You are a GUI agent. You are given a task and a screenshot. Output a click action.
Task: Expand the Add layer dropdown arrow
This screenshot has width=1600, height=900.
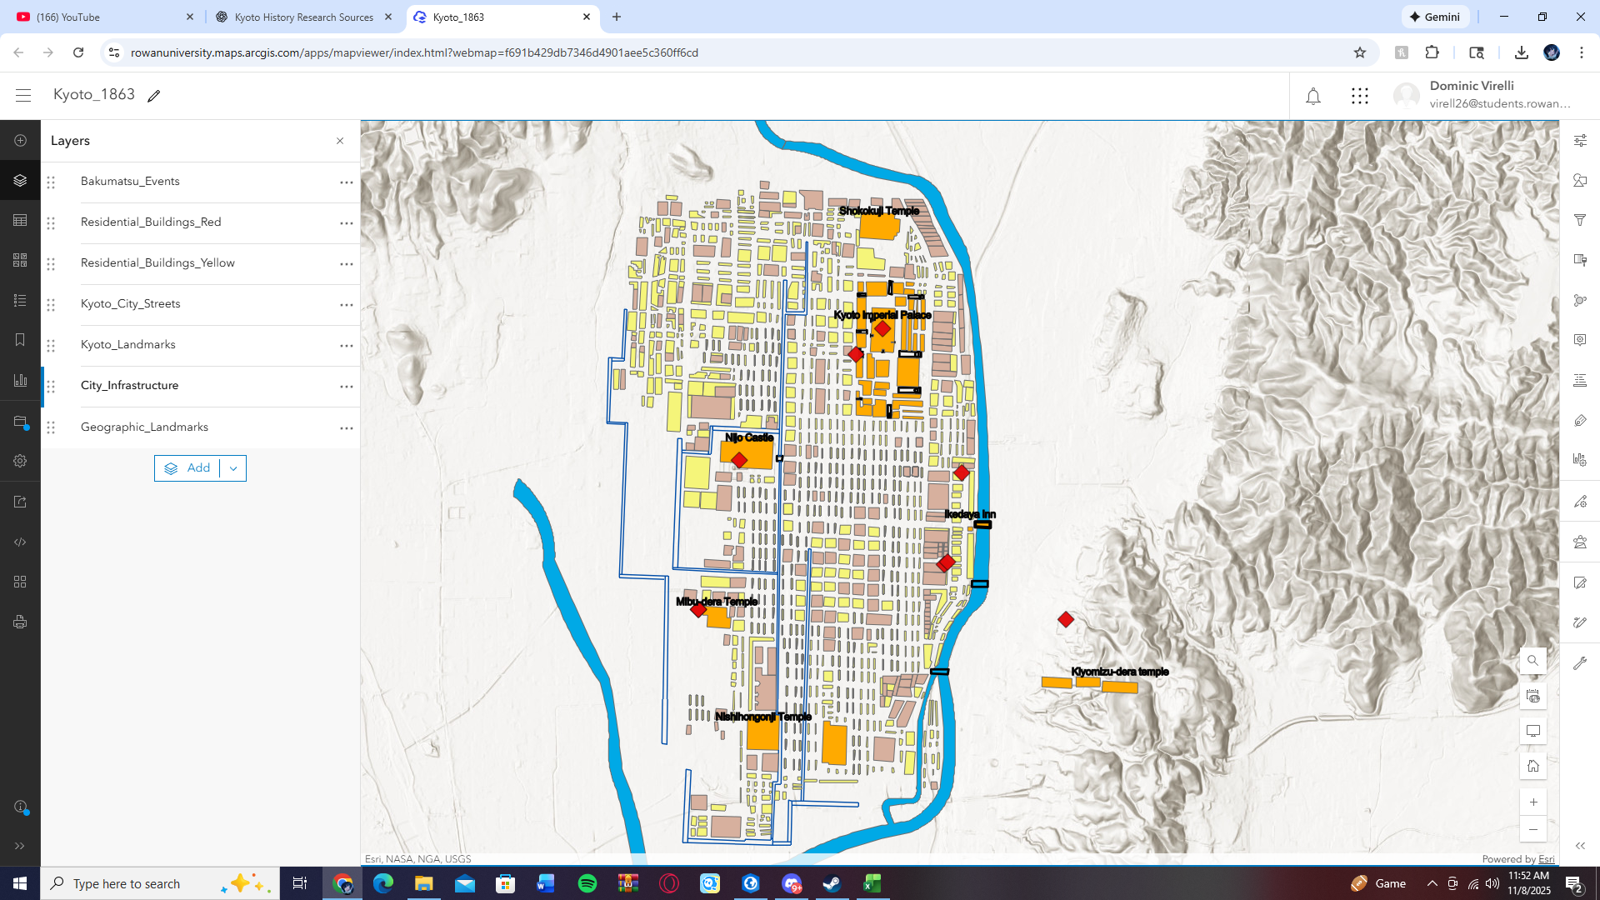pos(233,468)
